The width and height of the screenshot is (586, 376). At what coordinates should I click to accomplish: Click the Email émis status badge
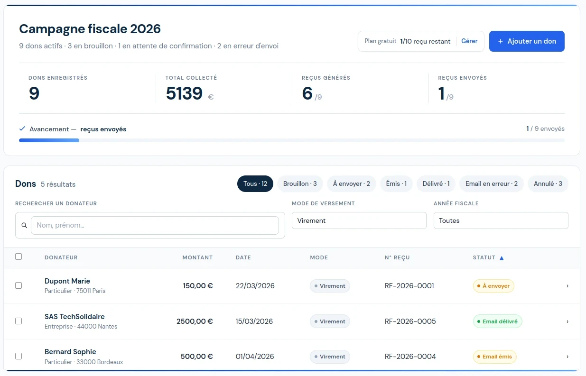(494, 357)
